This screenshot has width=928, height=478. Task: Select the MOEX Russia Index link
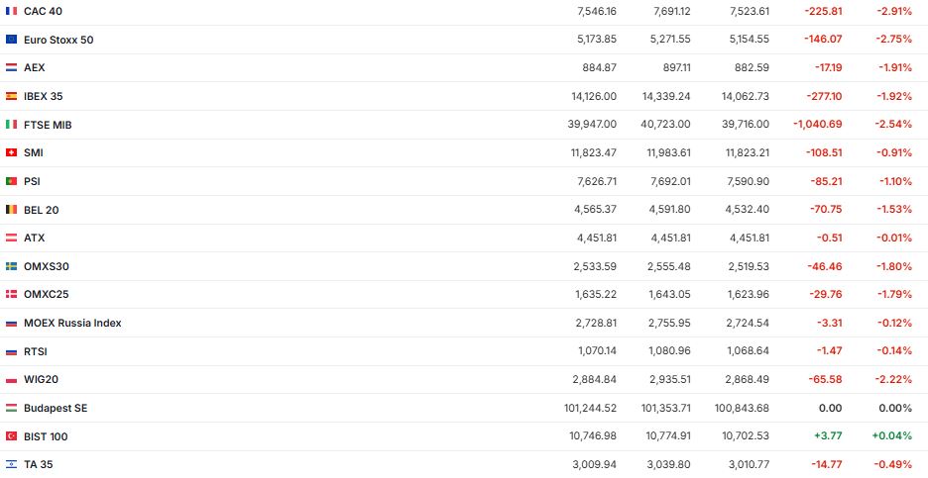tap(72, 324)
